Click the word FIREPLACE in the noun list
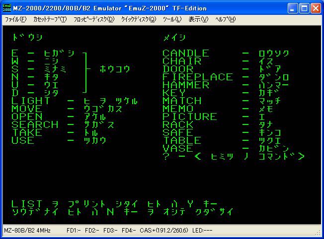The width and height of the screenshot is (324, 239). pos(198,77)
